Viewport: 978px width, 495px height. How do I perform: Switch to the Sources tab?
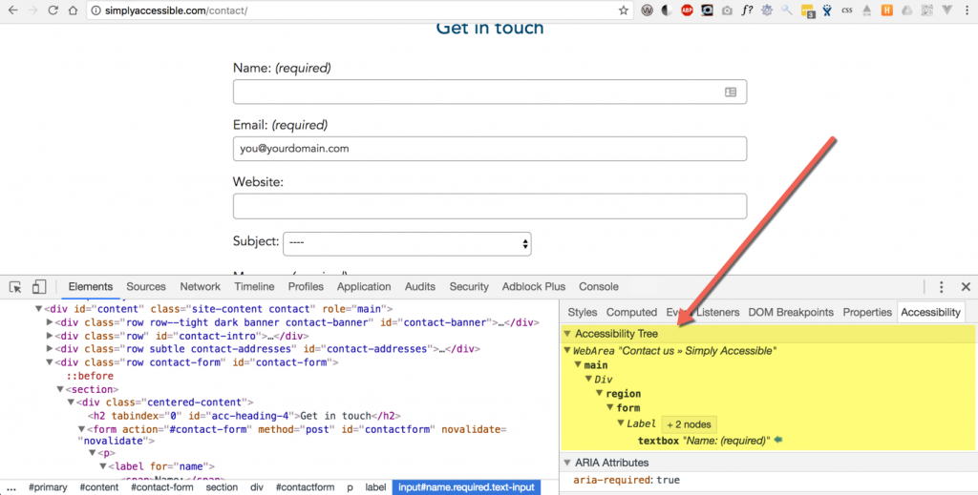click(x=146, y=286)
